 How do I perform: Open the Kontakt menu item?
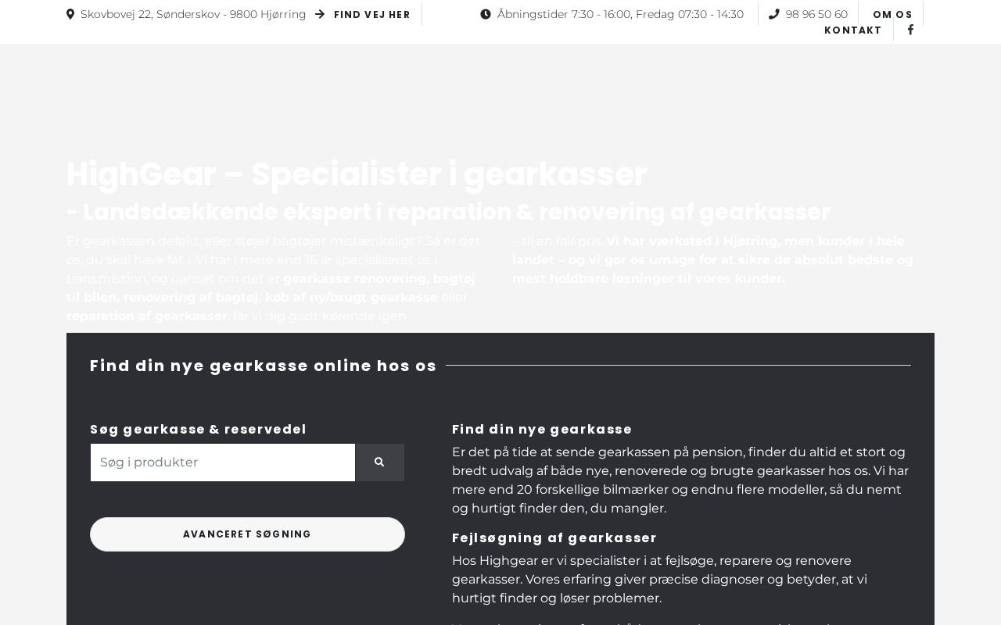[x=853, y=30]
